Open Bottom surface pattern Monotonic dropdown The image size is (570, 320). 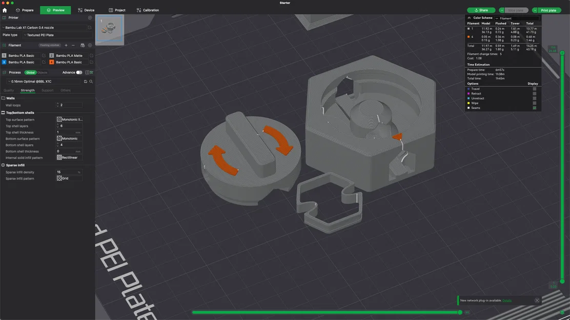pyautogui.click(x=69, y=138)
